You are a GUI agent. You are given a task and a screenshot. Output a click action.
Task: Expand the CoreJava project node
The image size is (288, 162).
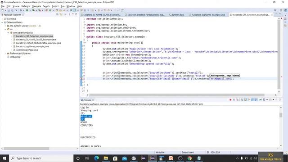click(x=2, y=19)
